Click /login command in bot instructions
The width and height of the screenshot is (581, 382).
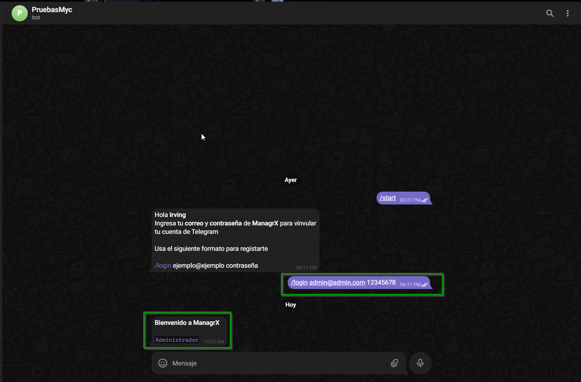coord(163,266)
